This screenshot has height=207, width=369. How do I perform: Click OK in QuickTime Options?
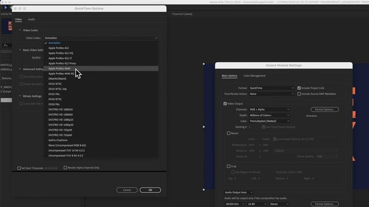coord(150,190)
